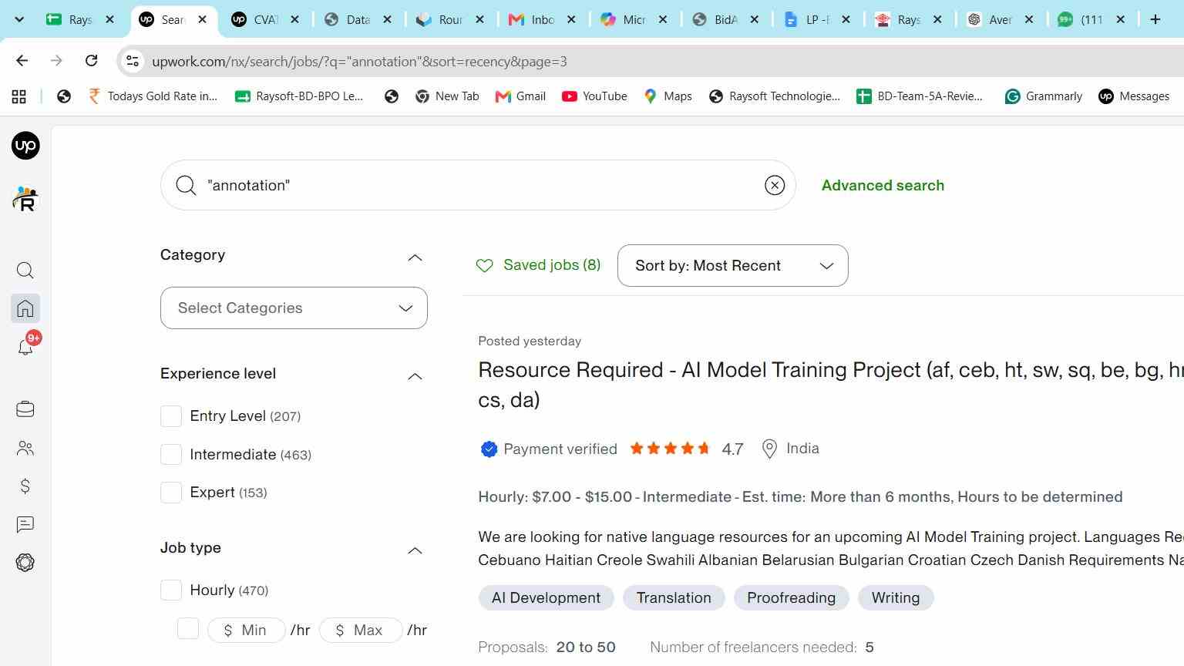This screenshot has width=1184, height=666.
Task: Check the Entry Level experience filter
Action: (171, 416)
